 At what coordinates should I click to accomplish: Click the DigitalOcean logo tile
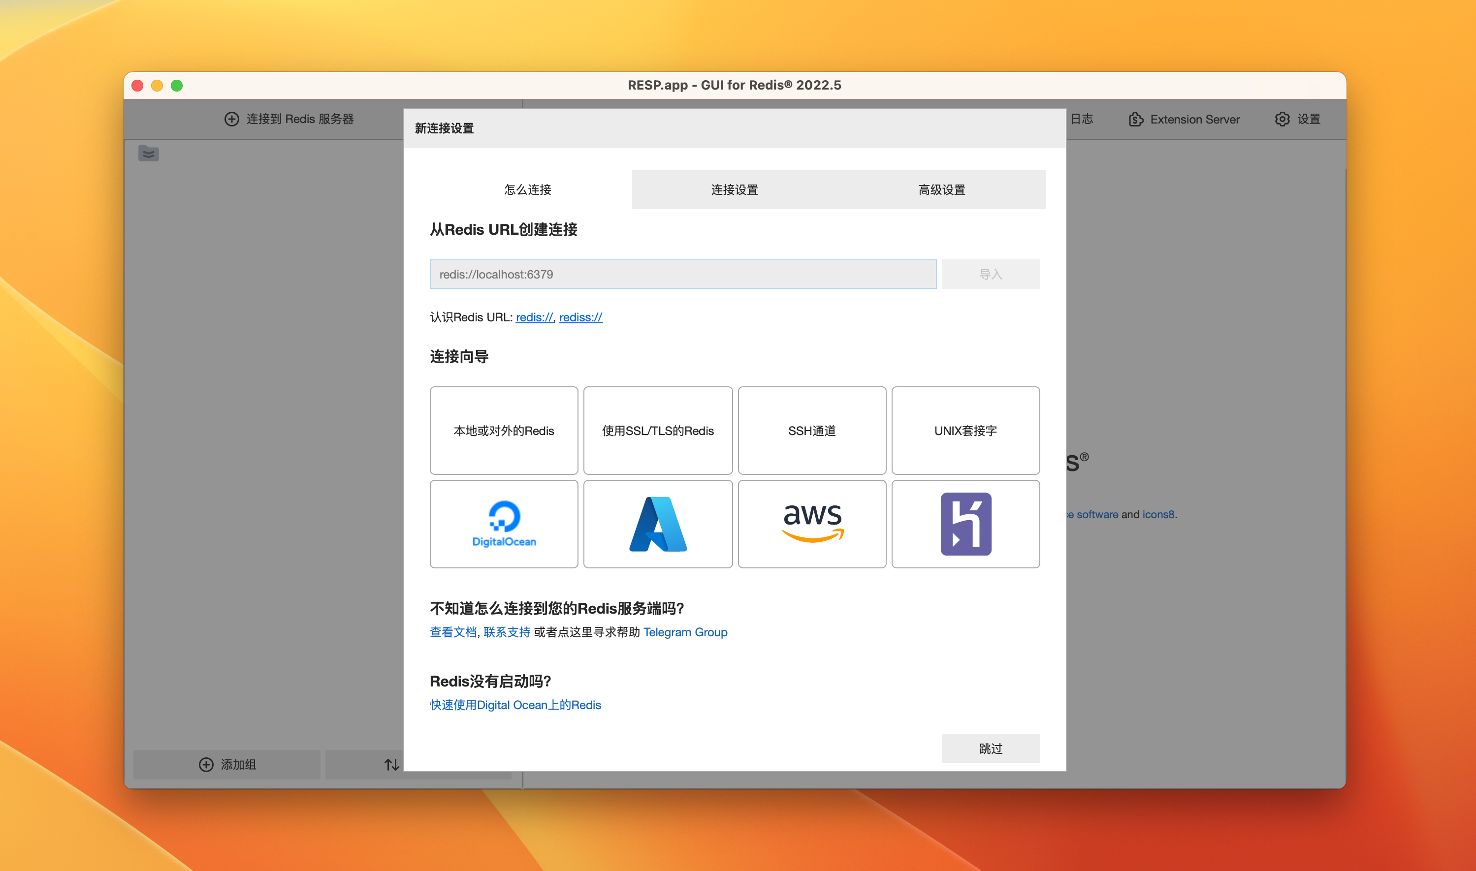(x=504, y=524)
